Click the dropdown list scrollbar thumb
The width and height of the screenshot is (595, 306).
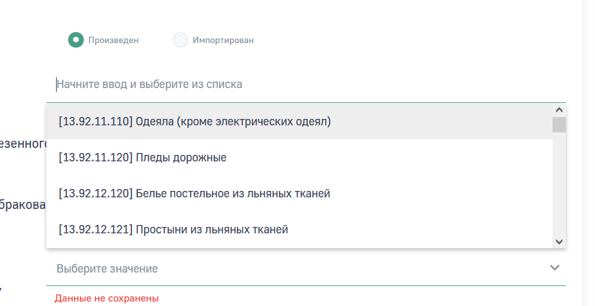[559, 125]
